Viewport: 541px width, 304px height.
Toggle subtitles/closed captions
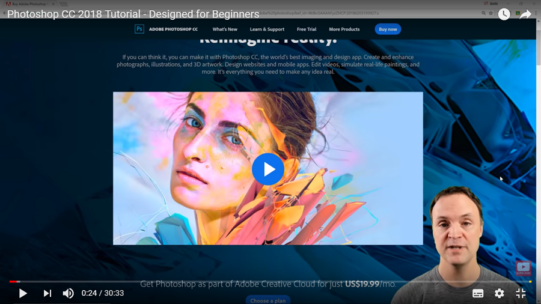(478, 293)
